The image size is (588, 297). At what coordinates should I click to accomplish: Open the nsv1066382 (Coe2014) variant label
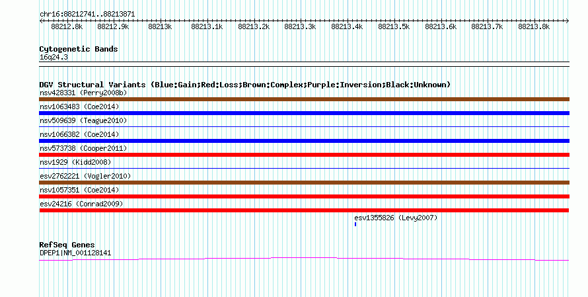click(79, 134)
